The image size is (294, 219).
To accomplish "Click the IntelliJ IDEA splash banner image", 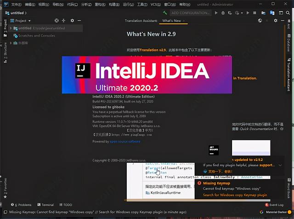I will coord(147,75).
